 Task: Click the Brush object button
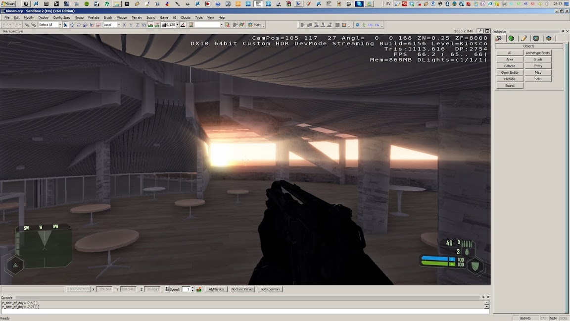[538, 59]
